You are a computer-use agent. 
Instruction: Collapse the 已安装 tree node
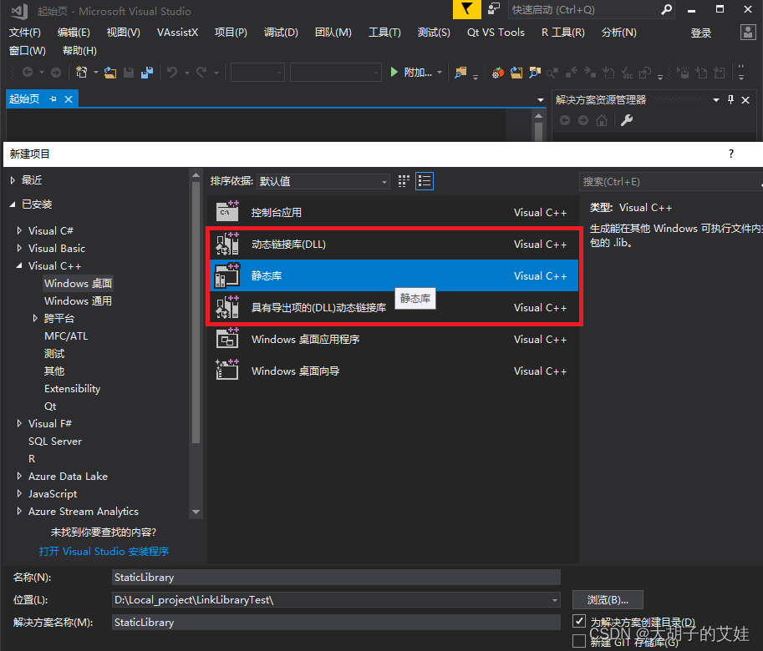[x=13, y=204]
